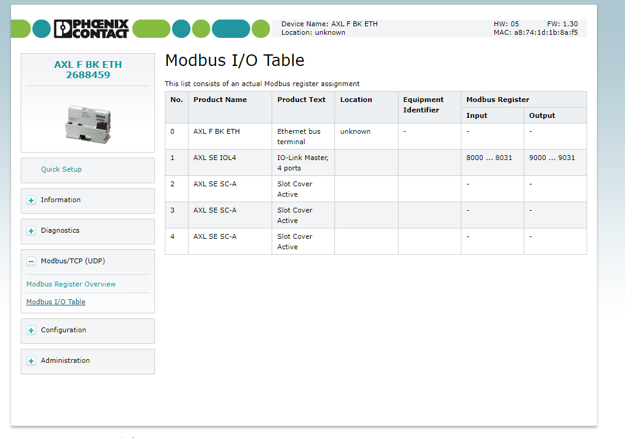Collapse the Modbus/TCP (UDP) minus icon
Image resolution: width=625 pixels, height=438 pixels.
point(31,261)
